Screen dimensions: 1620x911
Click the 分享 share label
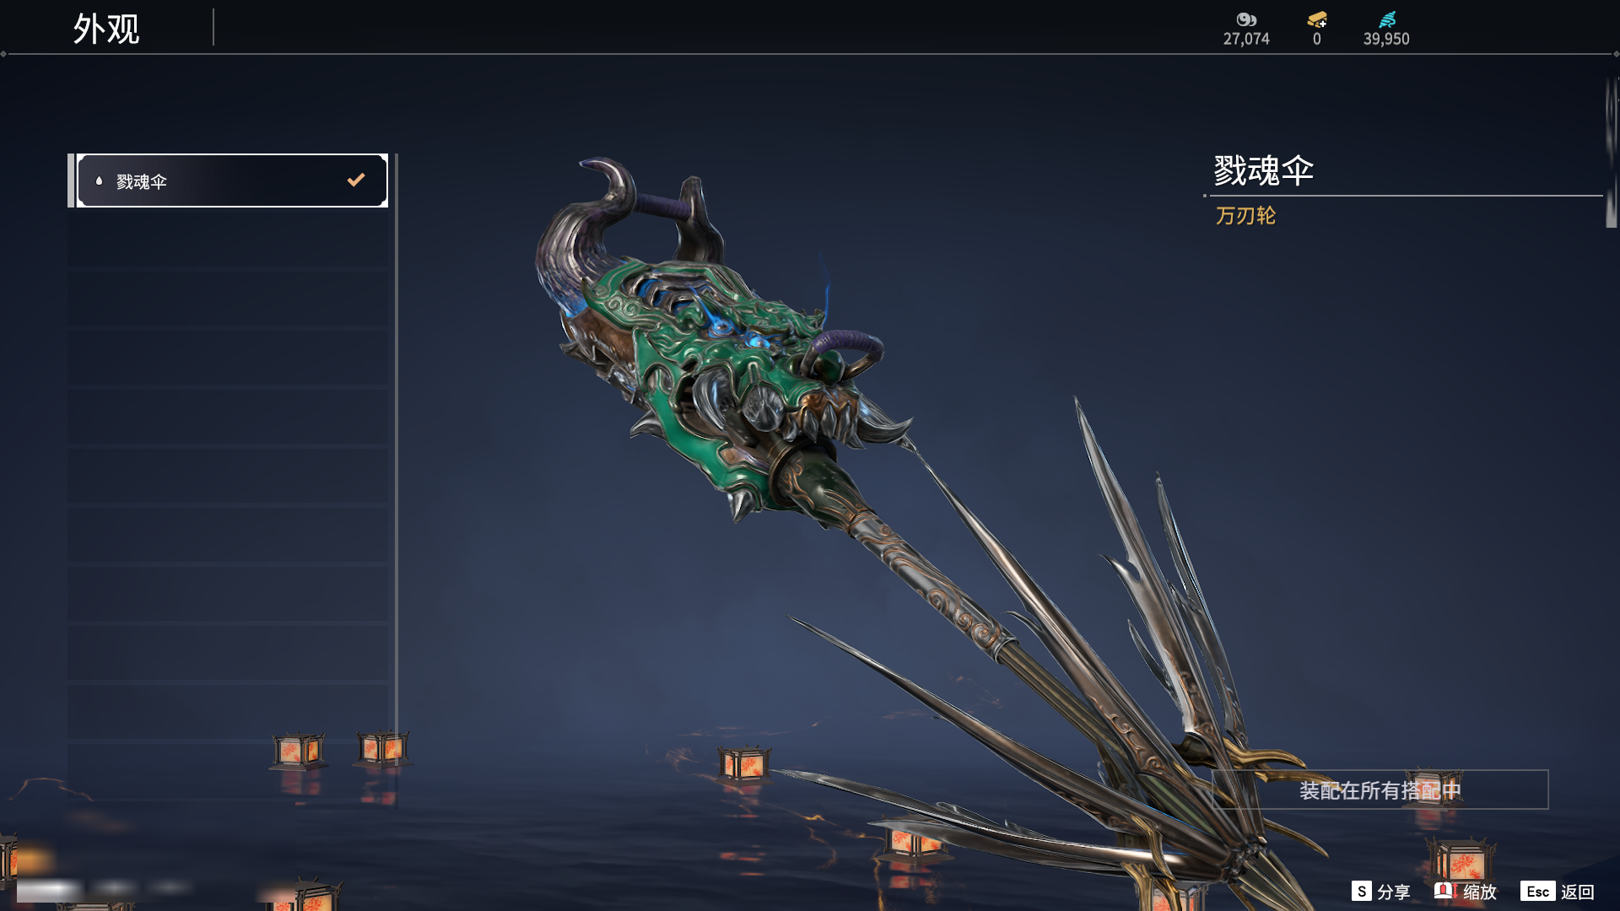(1394, 892)
